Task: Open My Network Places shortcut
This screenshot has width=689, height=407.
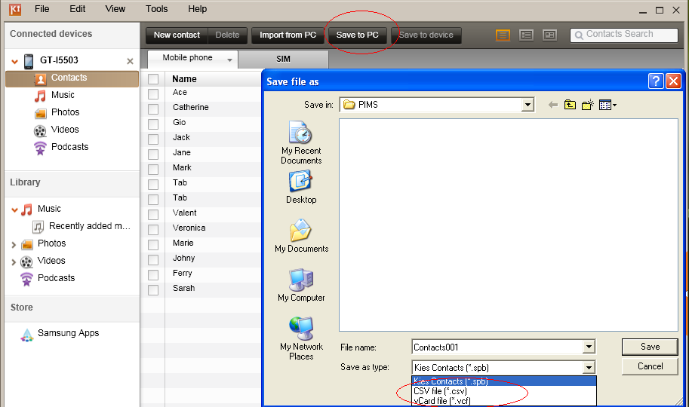Action: click(301, 339)
